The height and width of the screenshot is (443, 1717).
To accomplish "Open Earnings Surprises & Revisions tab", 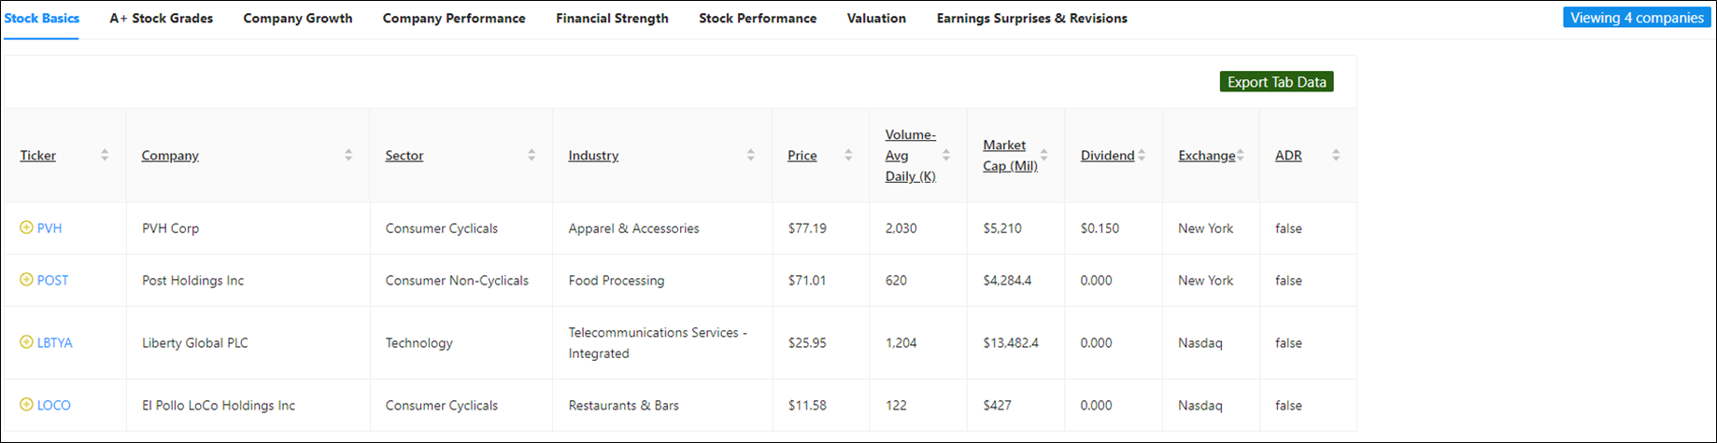I will pos(1032,19).
